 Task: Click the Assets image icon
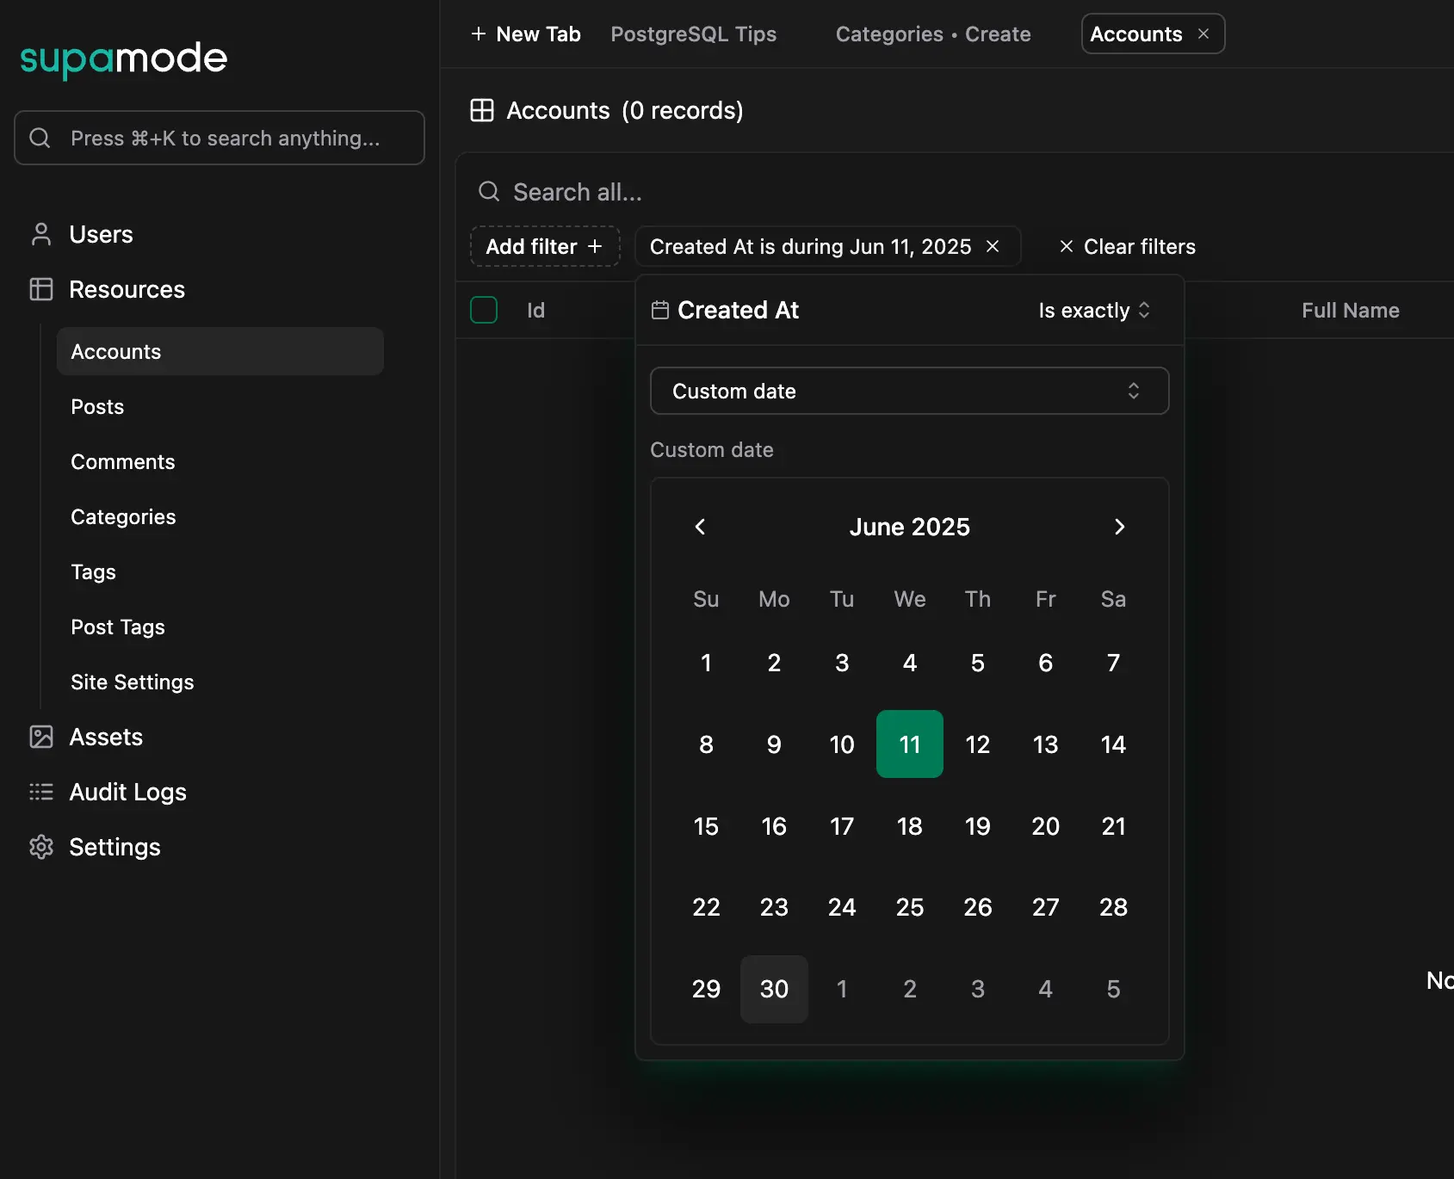40,737
